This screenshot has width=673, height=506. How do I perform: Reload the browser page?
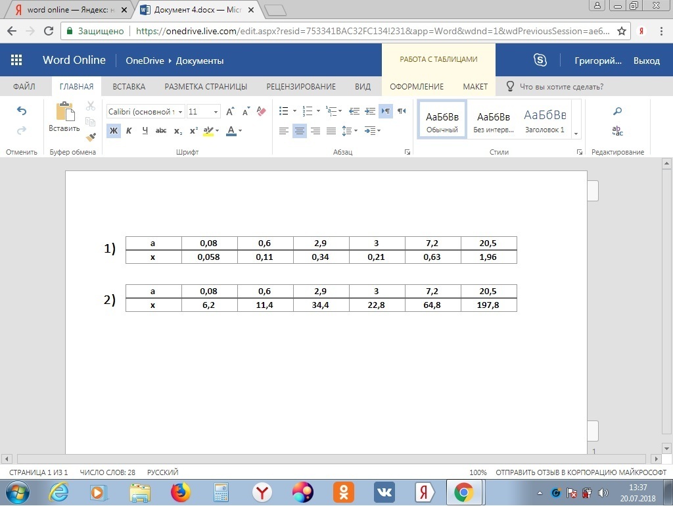tap(49, 31)
